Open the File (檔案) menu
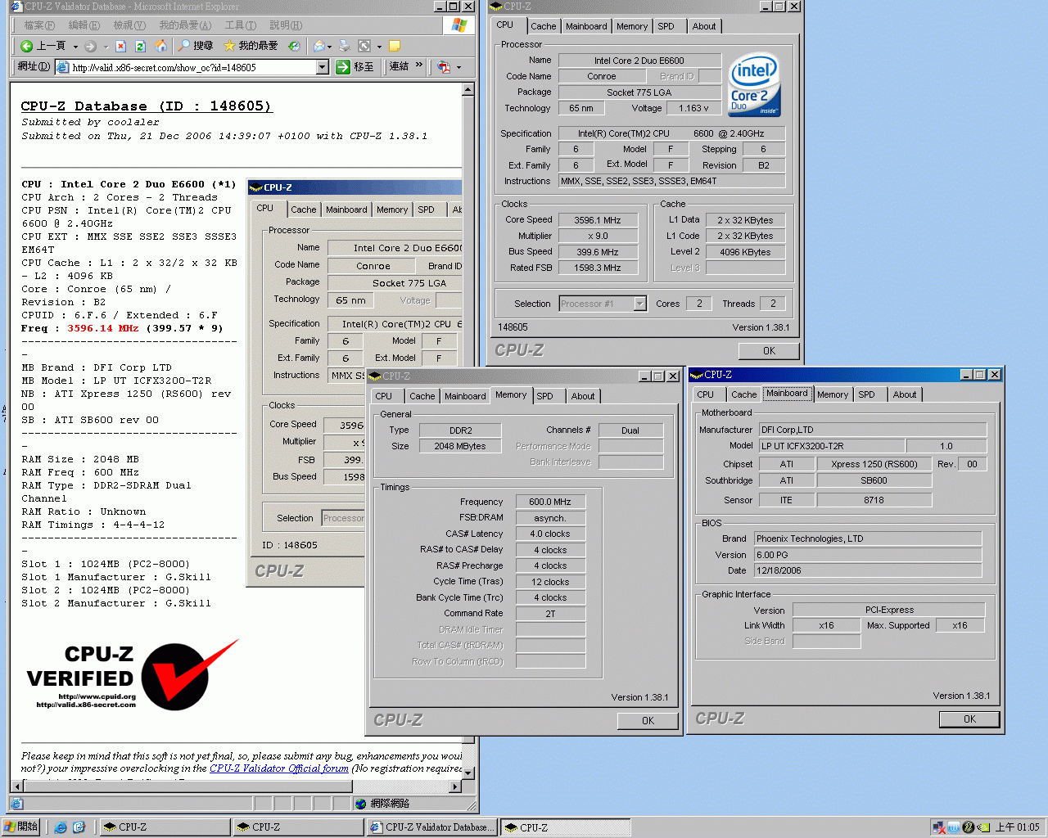 coord(38,25)
